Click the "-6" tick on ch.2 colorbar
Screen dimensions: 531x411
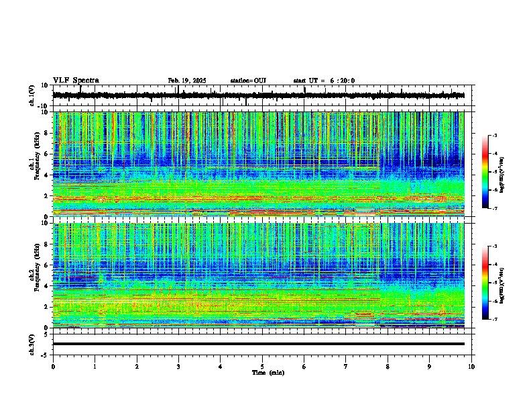495,301
